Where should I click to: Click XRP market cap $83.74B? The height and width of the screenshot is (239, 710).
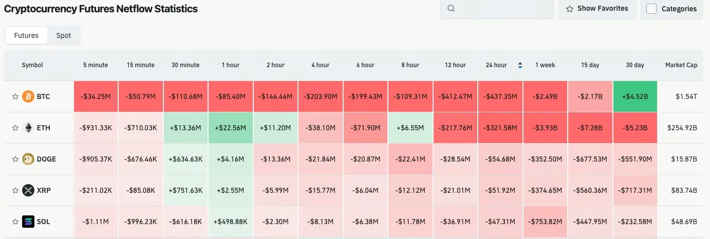tap(684, 190)
